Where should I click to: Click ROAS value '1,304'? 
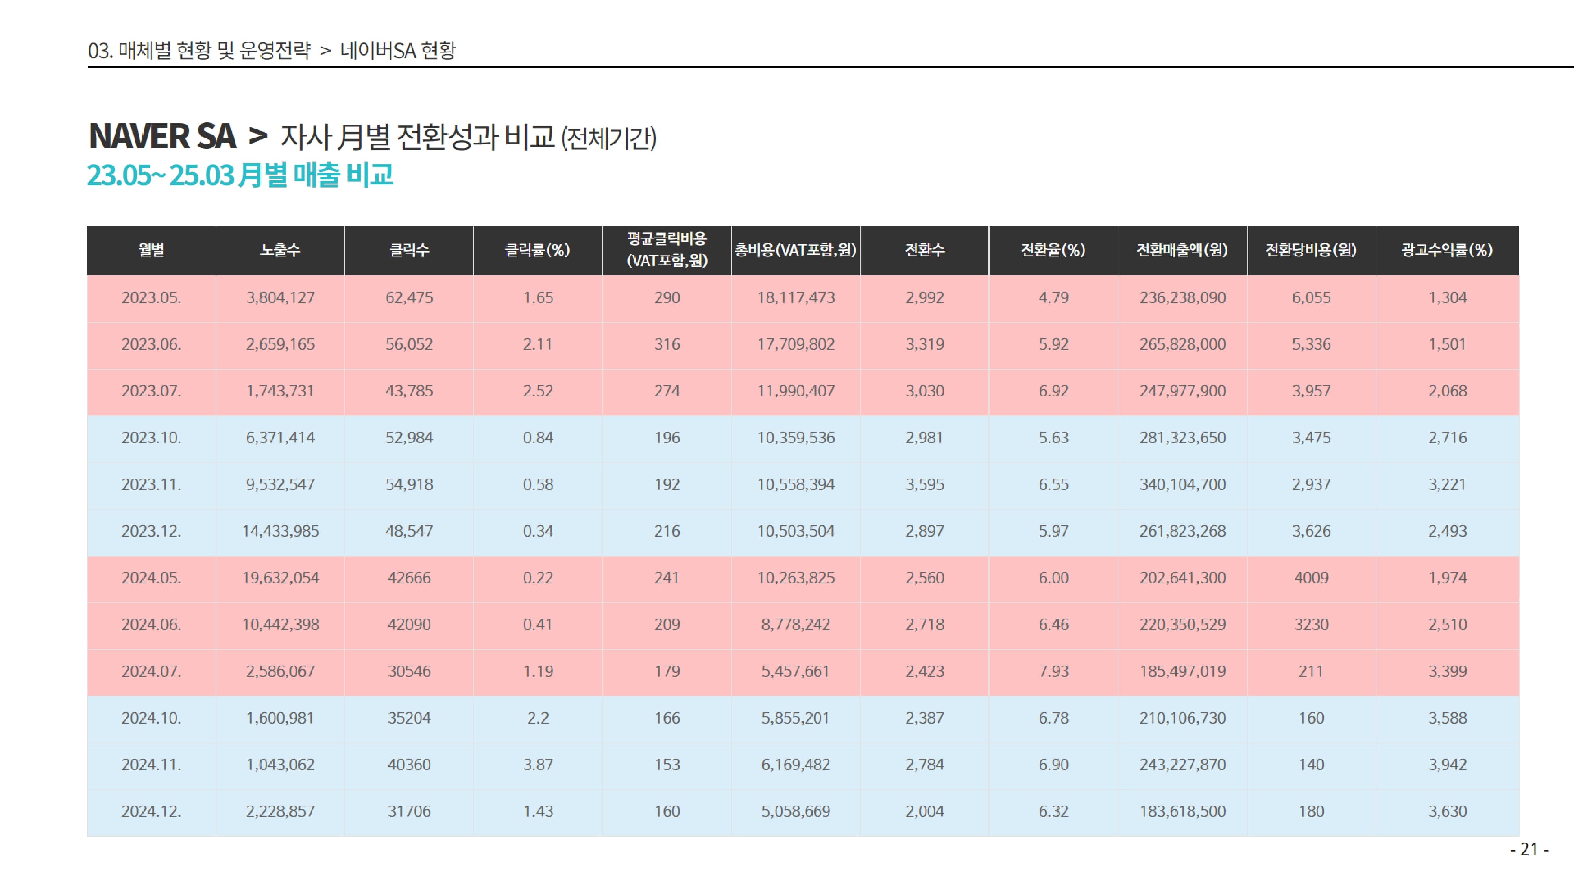1448,298
